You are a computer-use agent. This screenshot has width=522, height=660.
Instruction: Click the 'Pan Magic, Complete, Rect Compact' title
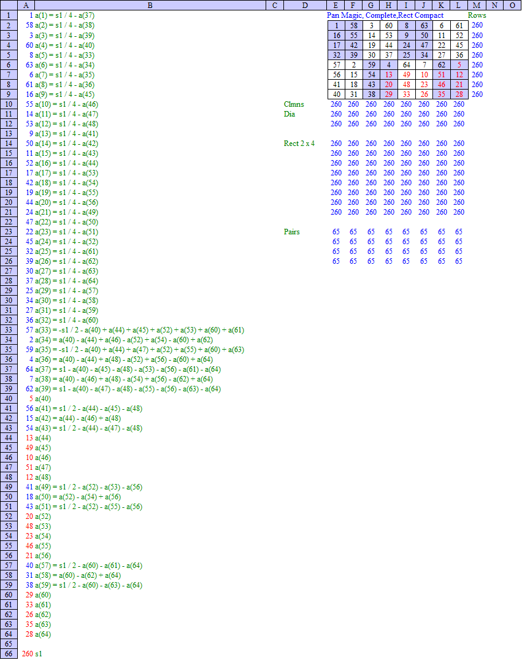coord(385,15)
